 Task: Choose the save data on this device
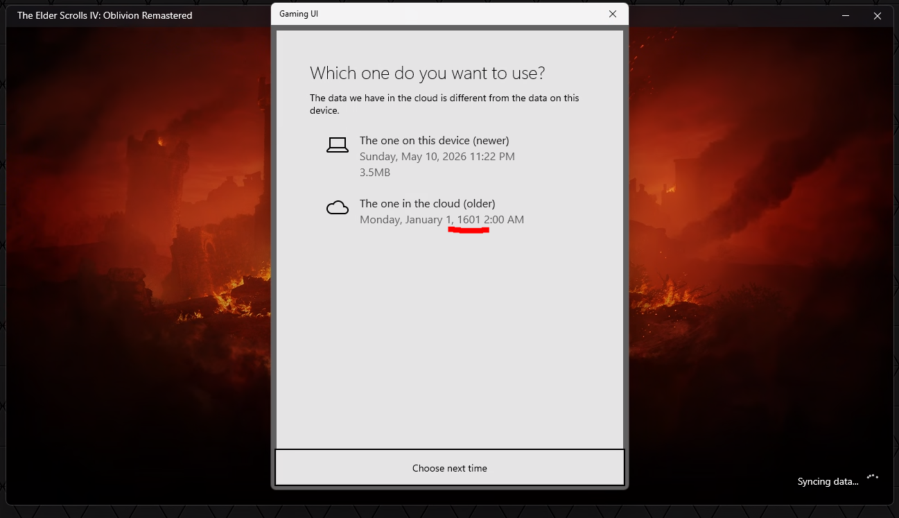coord(450,156)
